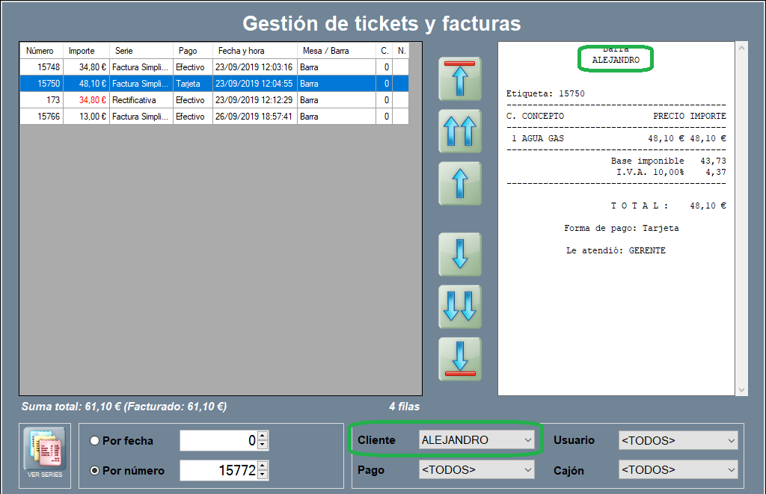The width and height of the screenshot is (766, 494).
Task: Open the Cajón dropdown
Action: 677,470
